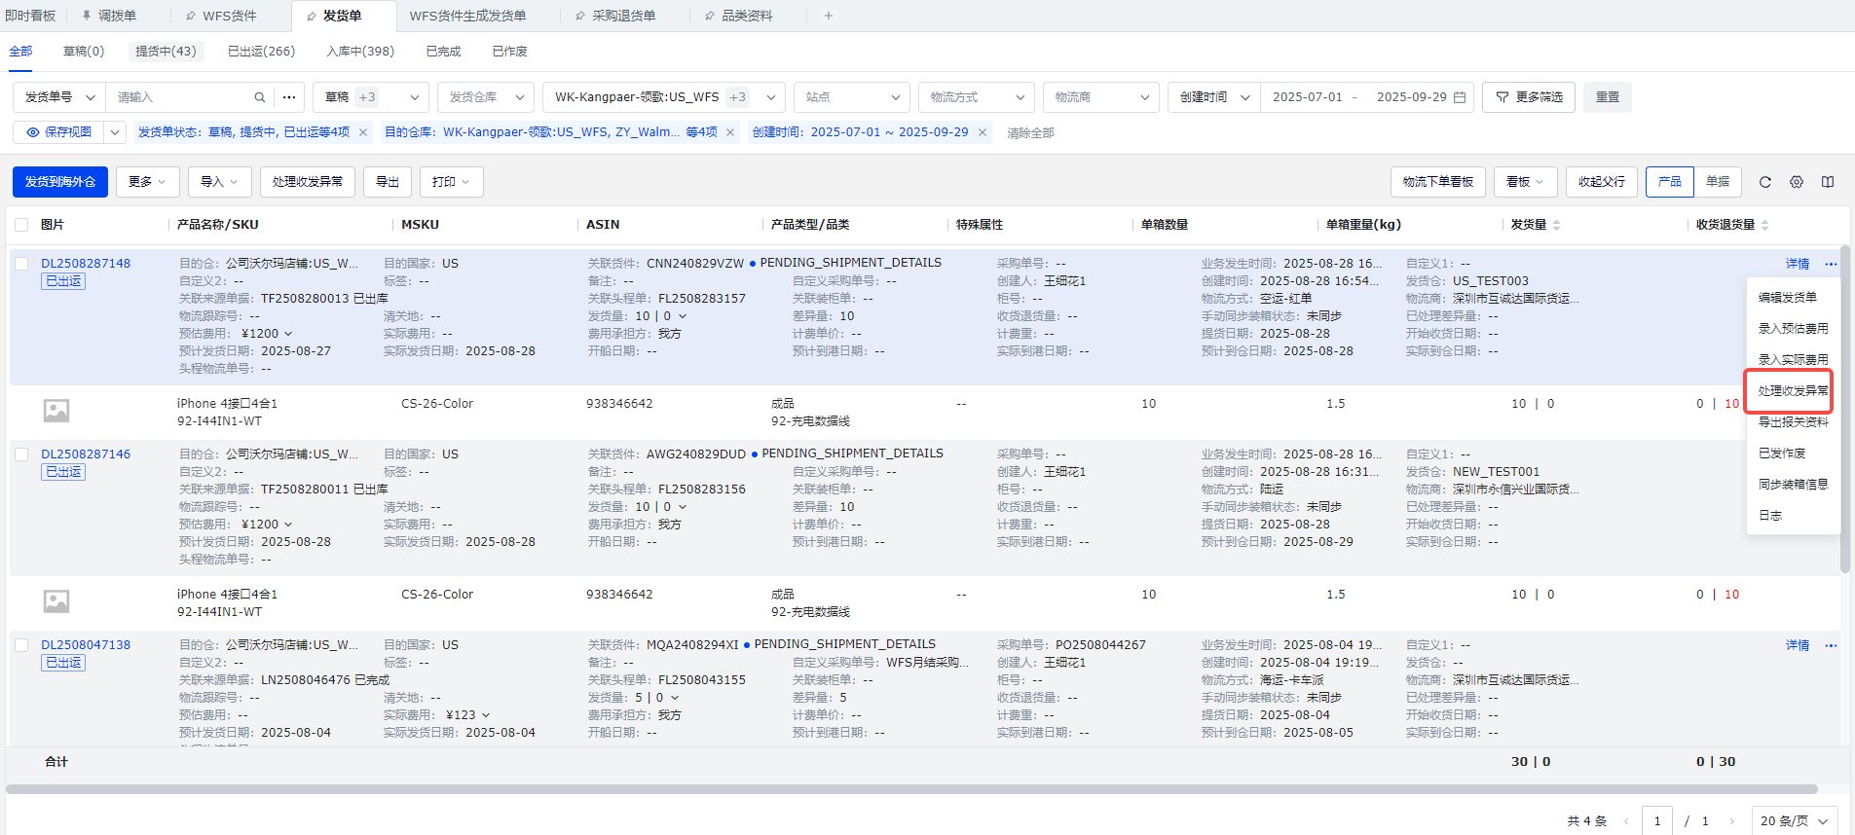Select the checkbox for DL2508287148

[x=21, y=264]
